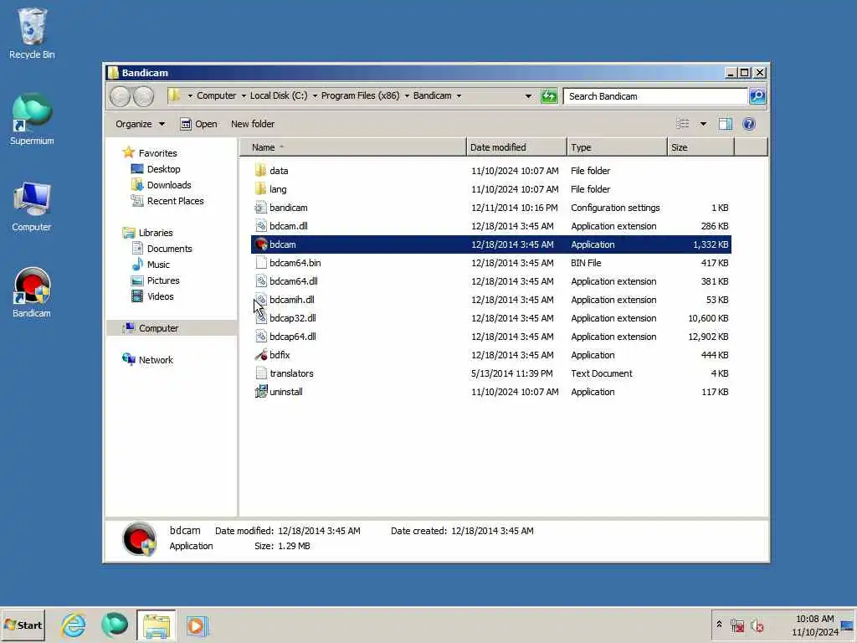This screenshot has height=643, width=857.
Task: Expand the Bandicam breadcrumb arrow
Action: (x=459, y=96)
